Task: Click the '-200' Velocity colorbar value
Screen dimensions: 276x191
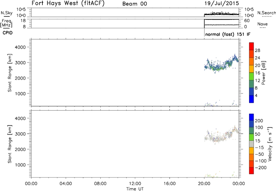Action: click(261, 168)
